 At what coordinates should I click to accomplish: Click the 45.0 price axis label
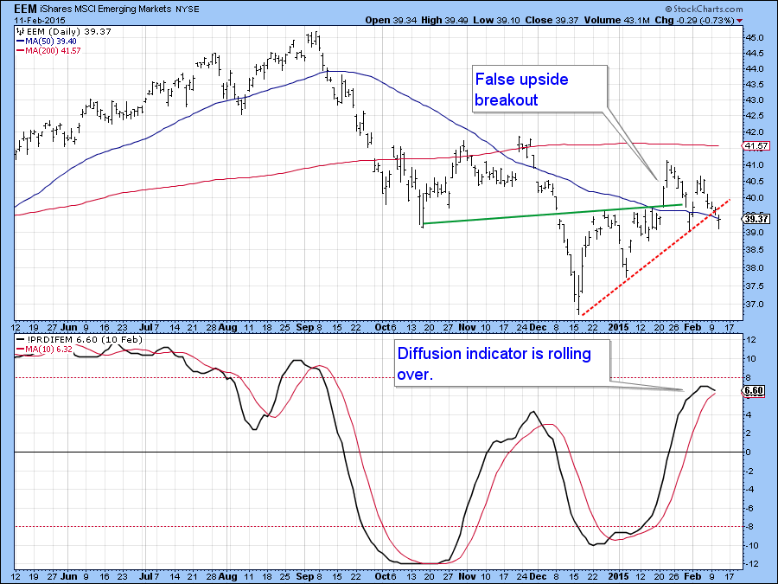tap(755, 38)
